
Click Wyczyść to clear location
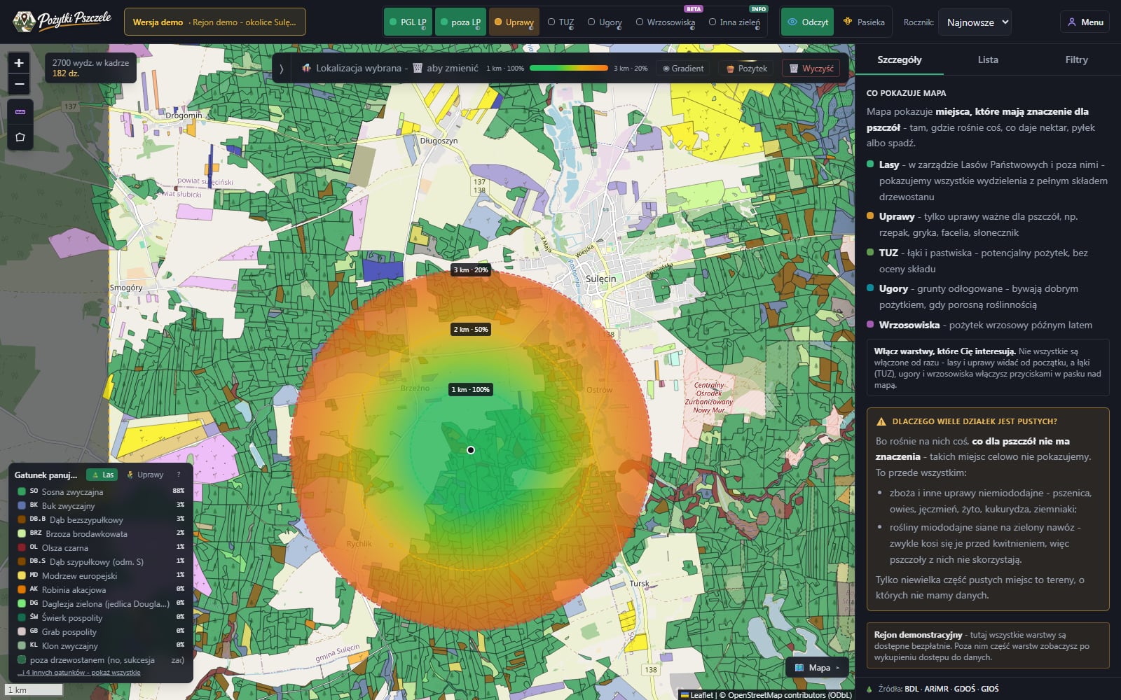tap(811, 69)
